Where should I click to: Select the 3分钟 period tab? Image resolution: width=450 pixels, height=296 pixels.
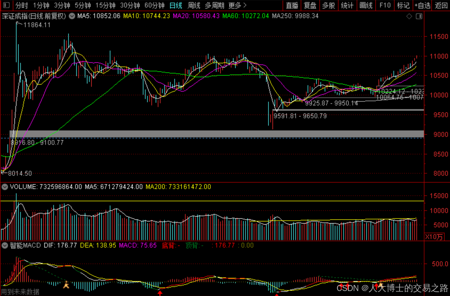pos(62,5)
